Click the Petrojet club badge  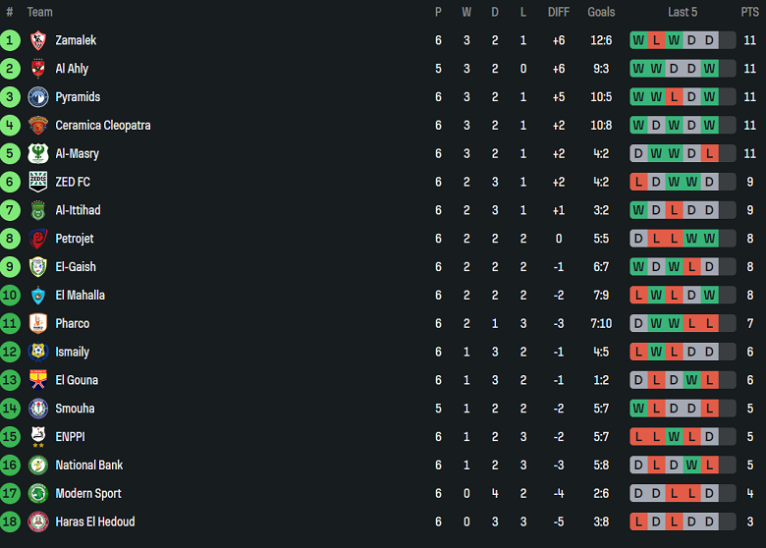pyautogui.click(x=38, y=239)
